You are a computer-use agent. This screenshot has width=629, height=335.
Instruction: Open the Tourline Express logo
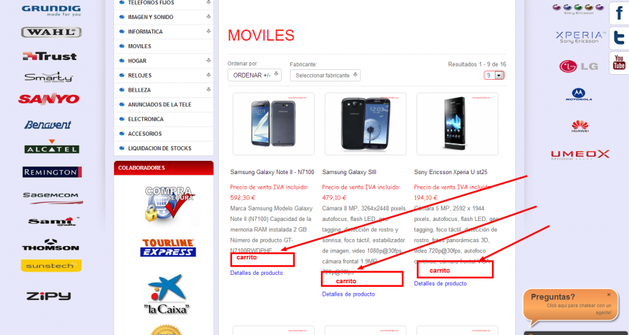168,248
